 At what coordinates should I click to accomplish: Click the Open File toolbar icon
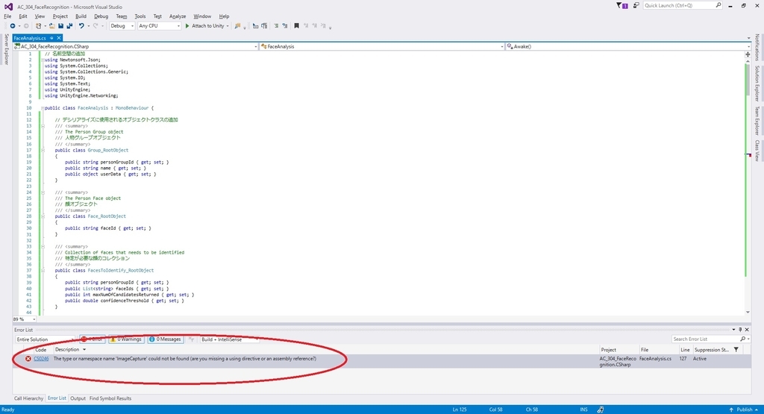coord(51,26)
